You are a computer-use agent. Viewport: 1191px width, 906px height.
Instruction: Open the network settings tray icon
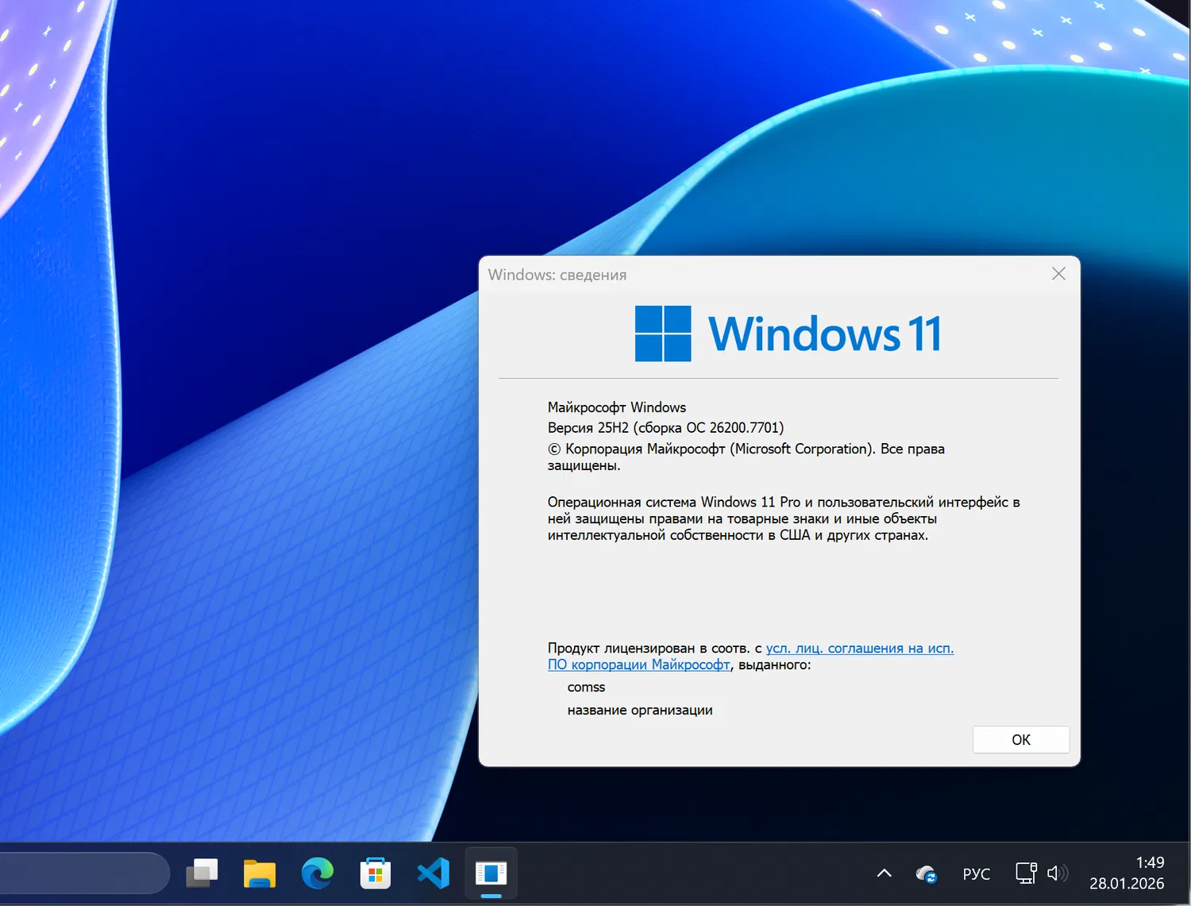1024,873
